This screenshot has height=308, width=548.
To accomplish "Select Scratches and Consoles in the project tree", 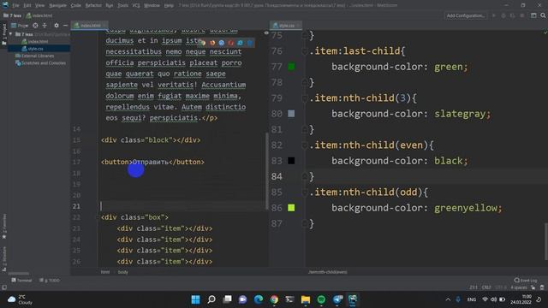I will 39,63.
